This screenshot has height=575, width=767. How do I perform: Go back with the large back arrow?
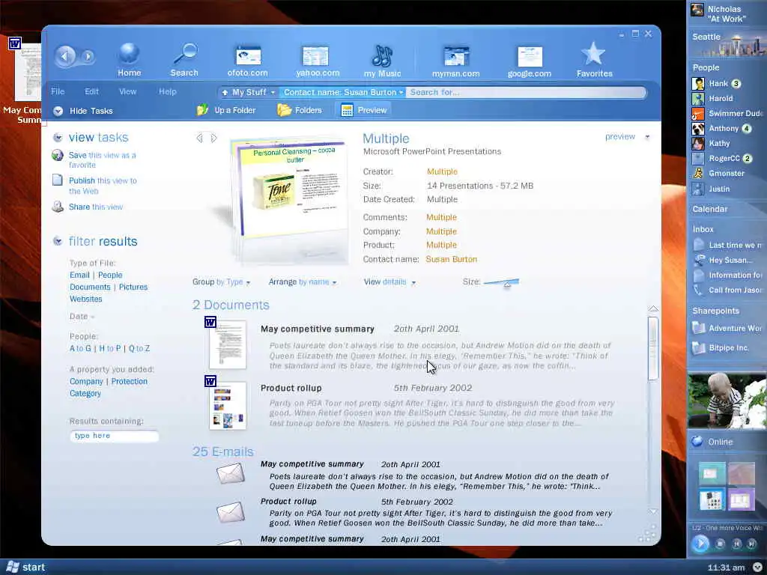[65, 56]
